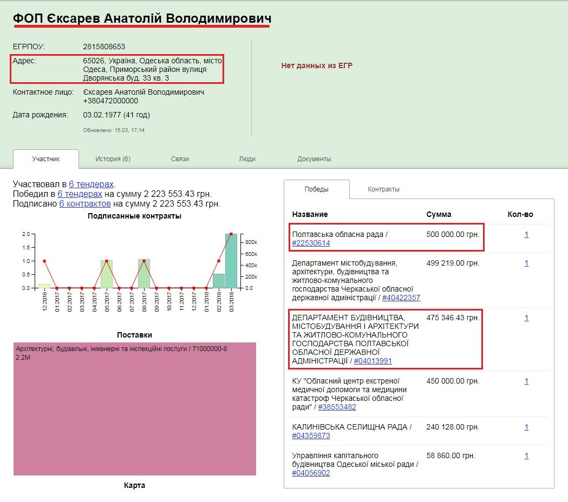Select the Люди tab
568x502 pixels.
[x=247, y=159]
